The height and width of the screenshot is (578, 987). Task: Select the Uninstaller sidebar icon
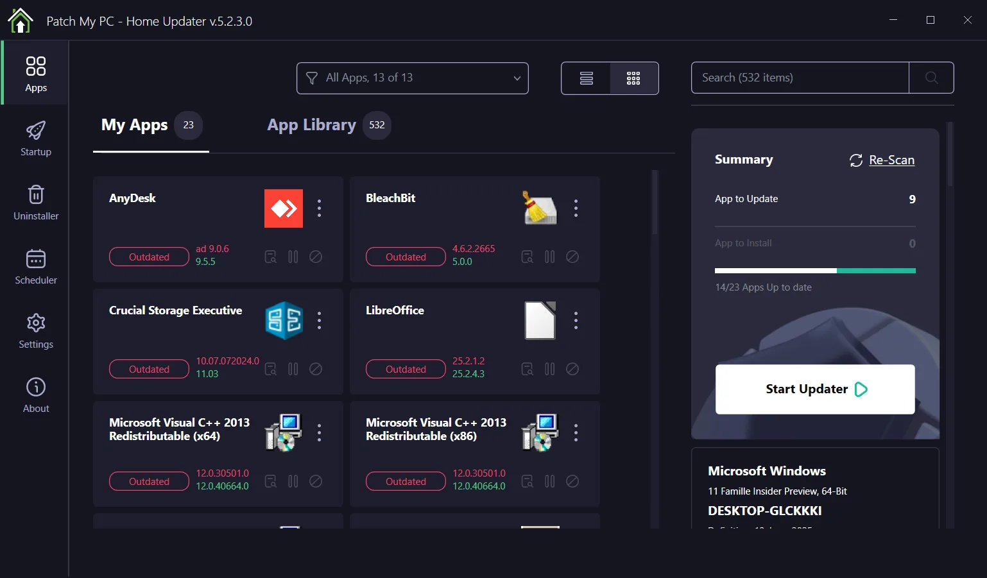pyautogui.click(x=35, y=201)
